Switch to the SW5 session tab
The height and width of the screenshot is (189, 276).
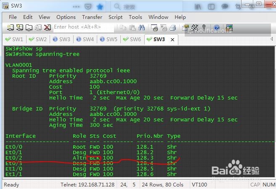(109, 39)
